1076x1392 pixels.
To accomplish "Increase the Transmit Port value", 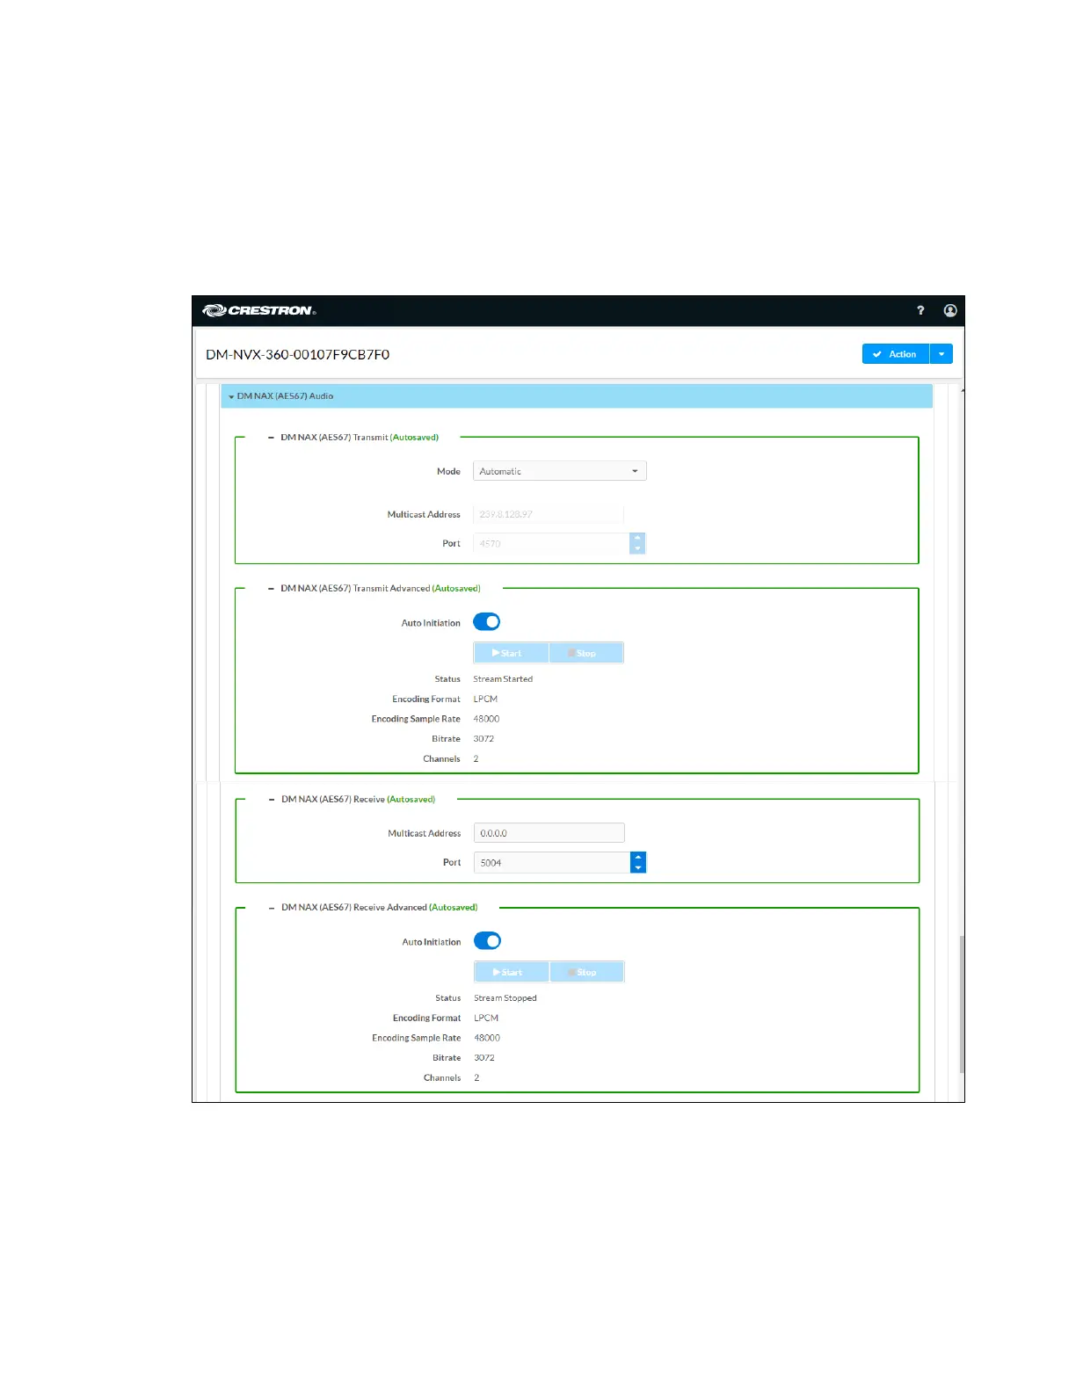I will tap(637, 538).
